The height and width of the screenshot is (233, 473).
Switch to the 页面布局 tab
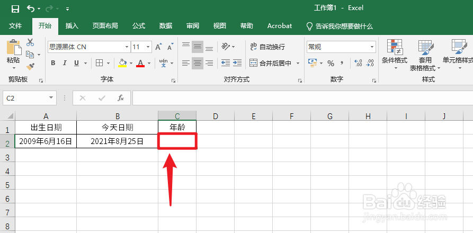tap(105, 26)
